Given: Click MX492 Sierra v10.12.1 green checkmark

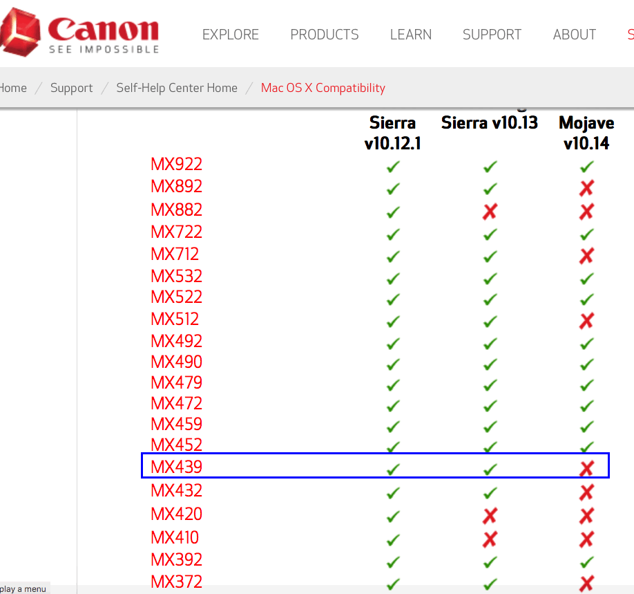Looking at the screenshot, I should point(393,344).
